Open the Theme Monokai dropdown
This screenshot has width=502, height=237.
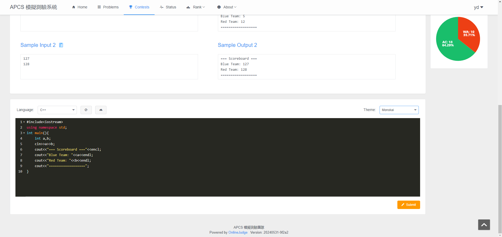[399, 110]
